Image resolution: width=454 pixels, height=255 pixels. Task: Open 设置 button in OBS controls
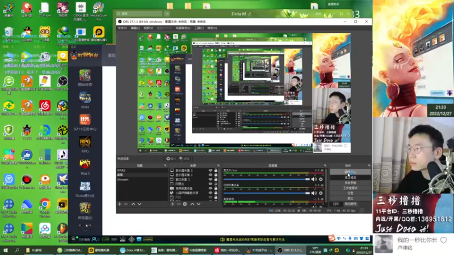coord(350,193)
